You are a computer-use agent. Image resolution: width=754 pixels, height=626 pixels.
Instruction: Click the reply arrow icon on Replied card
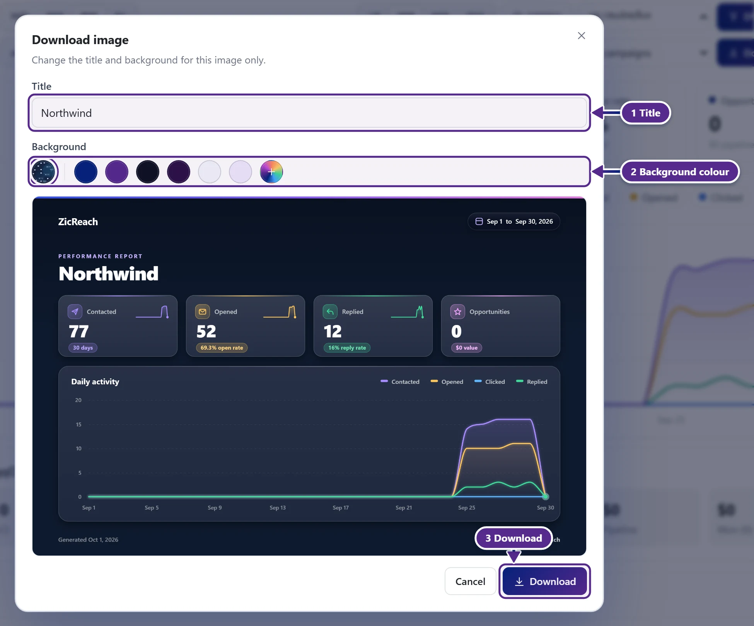[x=330, y=311]
